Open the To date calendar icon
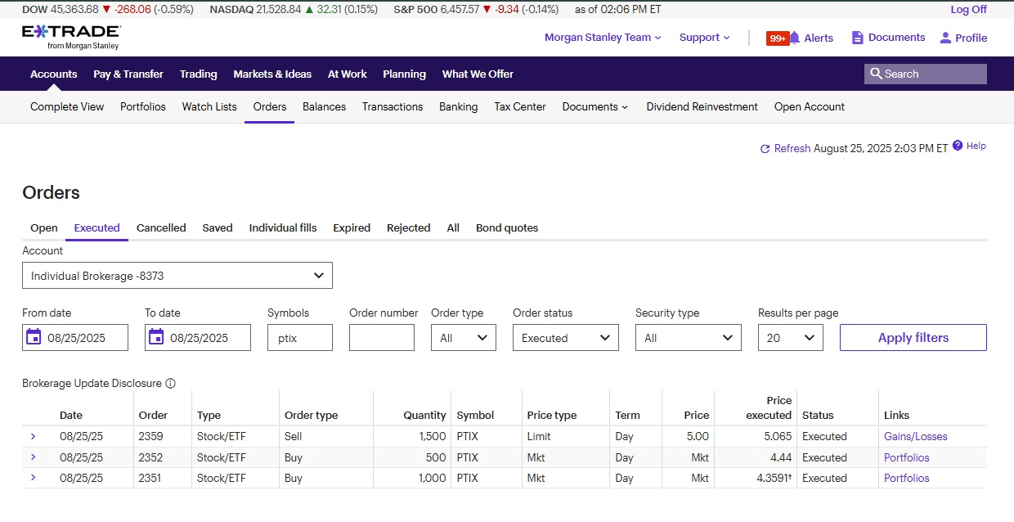The width and height of the screenshot is (1014, 522). (156, 337)
